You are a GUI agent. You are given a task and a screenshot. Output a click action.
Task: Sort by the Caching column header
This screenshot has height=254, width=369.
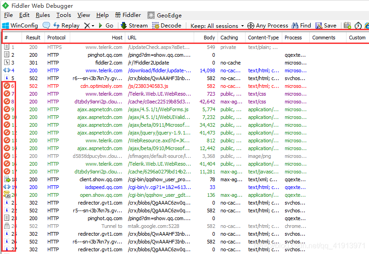pos(232,38)
